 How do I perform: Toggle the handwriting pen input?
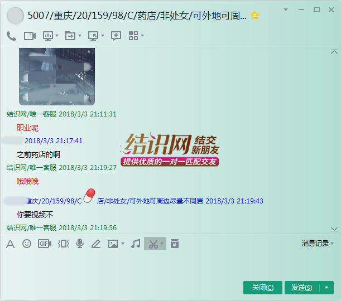[95, 244]
